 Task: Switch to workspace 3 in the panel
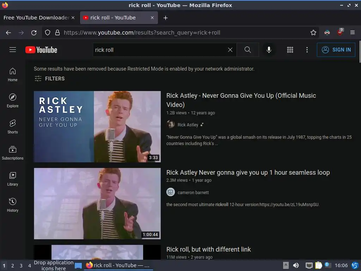coord(21,266)
